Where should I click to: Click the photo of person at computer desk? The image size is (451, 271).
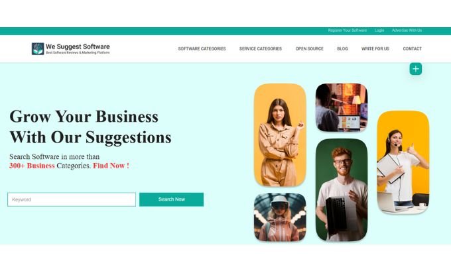[x=342, y=107]
